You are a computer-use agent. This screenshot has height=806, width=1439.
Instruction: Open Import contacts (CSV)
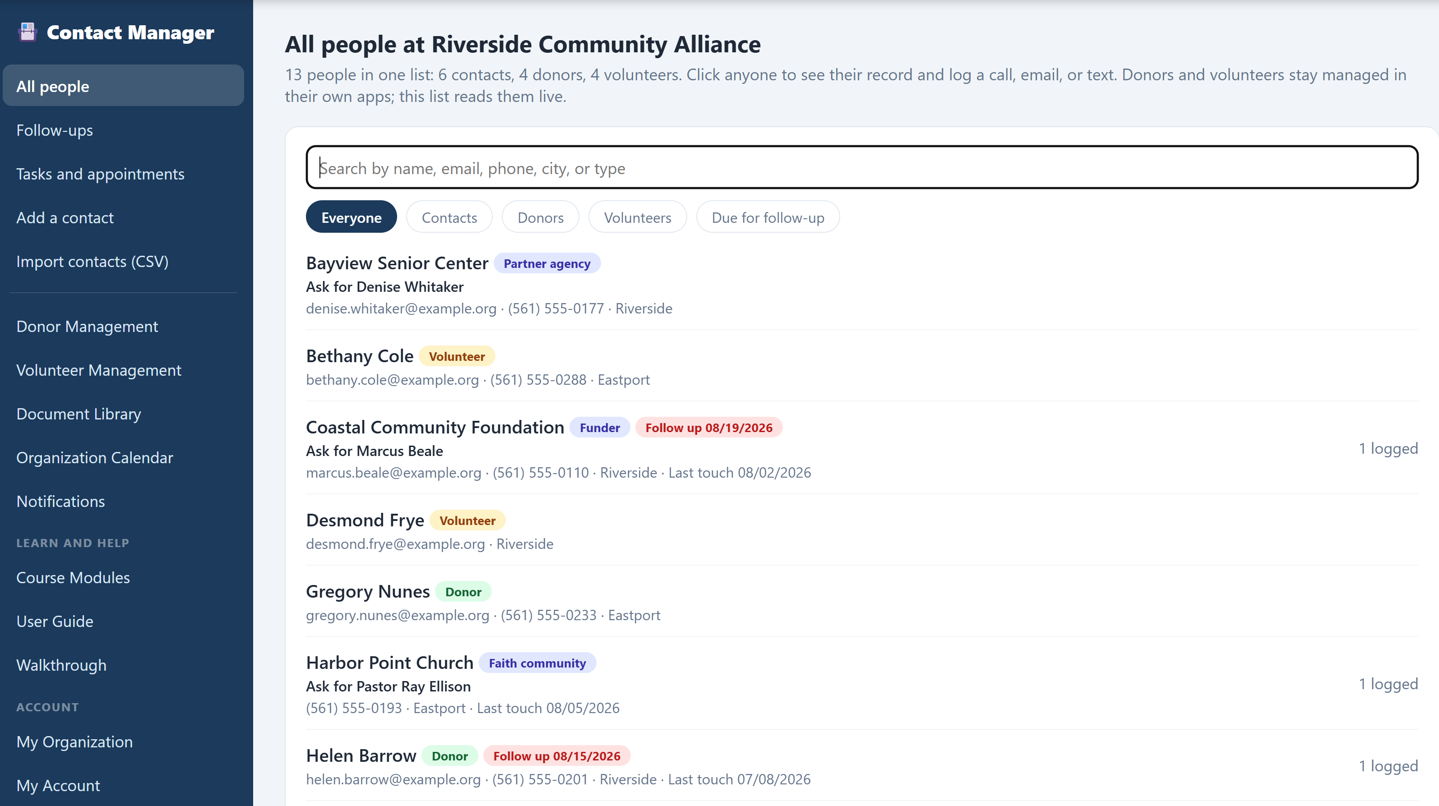click(x=123, y=261)
